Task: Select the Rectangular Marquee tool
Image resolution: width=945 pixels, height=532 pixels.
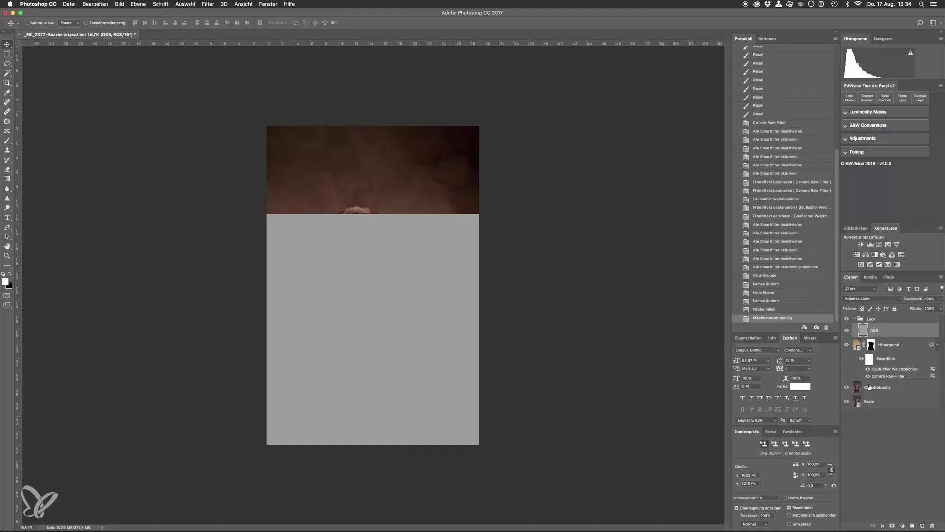Action: (x=7, y=54)
